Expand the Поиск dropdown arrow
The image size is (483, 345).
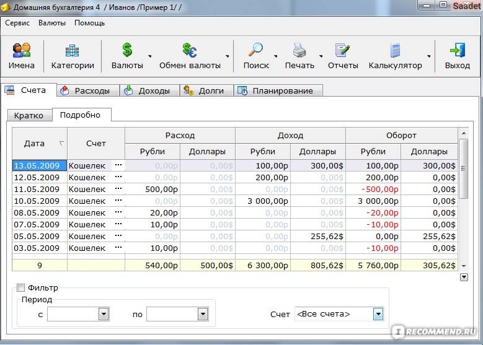click(276, 56)
